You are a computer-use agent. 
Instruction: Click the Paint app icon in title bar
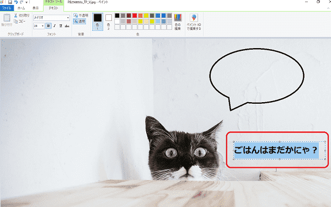pyautogui.click(x=2, y=2)
